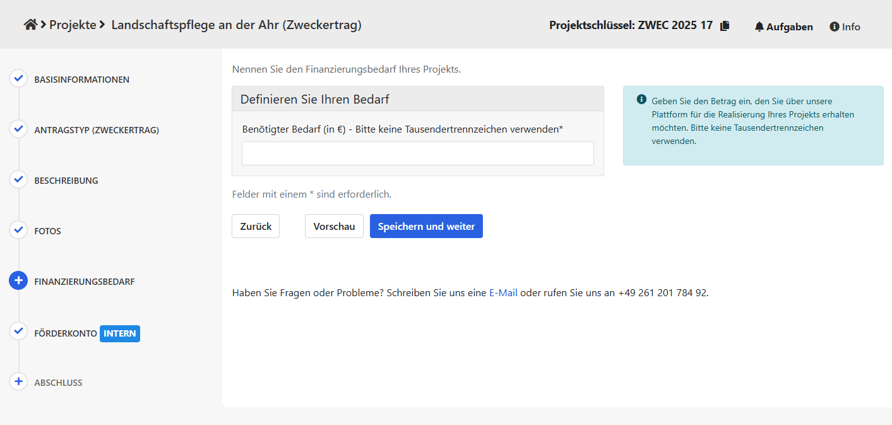Click Speichern und weiter
Screen dimensions: 892x425
pyautogui.click(x=426, y=226)
